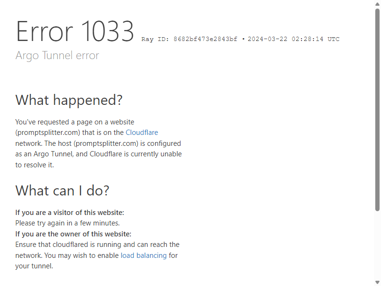Image resolution: width=381 pixels, height=286 pixels.
Task: Open the load balancing link
Action: 144,255
